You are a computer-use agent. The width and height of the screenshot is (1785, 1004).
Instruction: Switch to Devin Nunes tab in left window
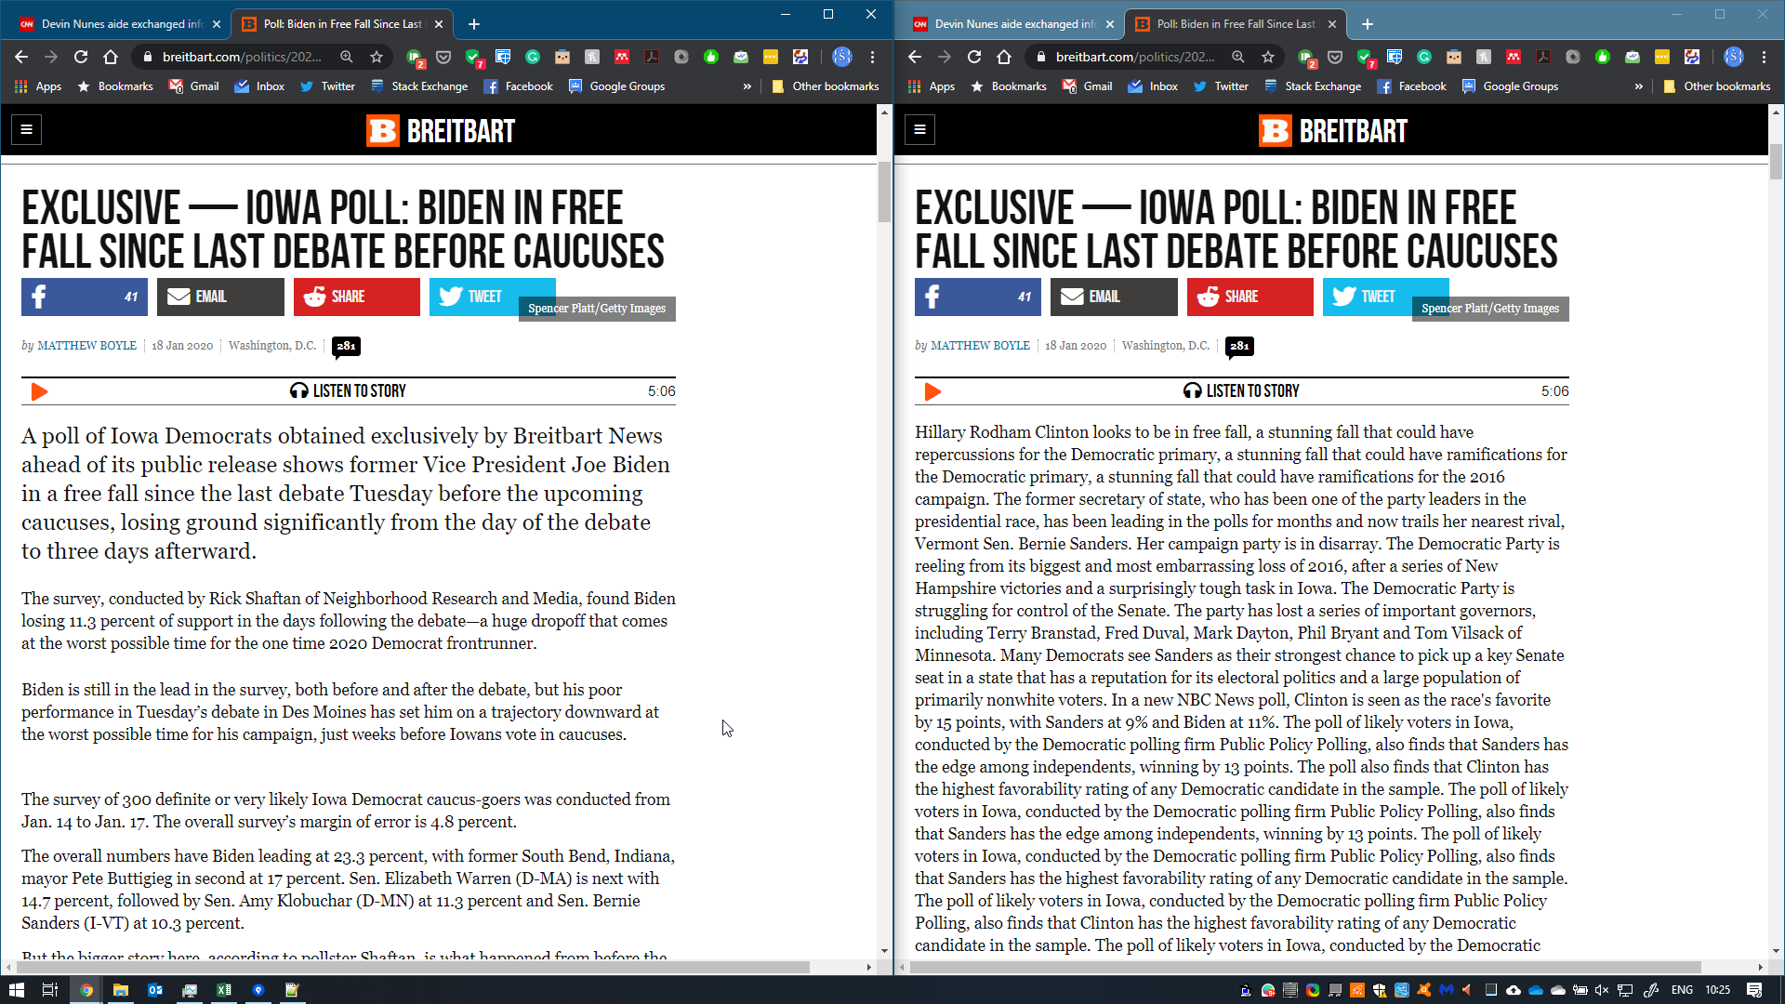click(121, 24)
